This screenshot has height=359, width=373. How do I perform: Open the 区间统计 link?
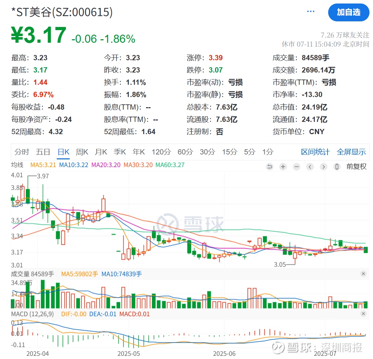point(315,152)
